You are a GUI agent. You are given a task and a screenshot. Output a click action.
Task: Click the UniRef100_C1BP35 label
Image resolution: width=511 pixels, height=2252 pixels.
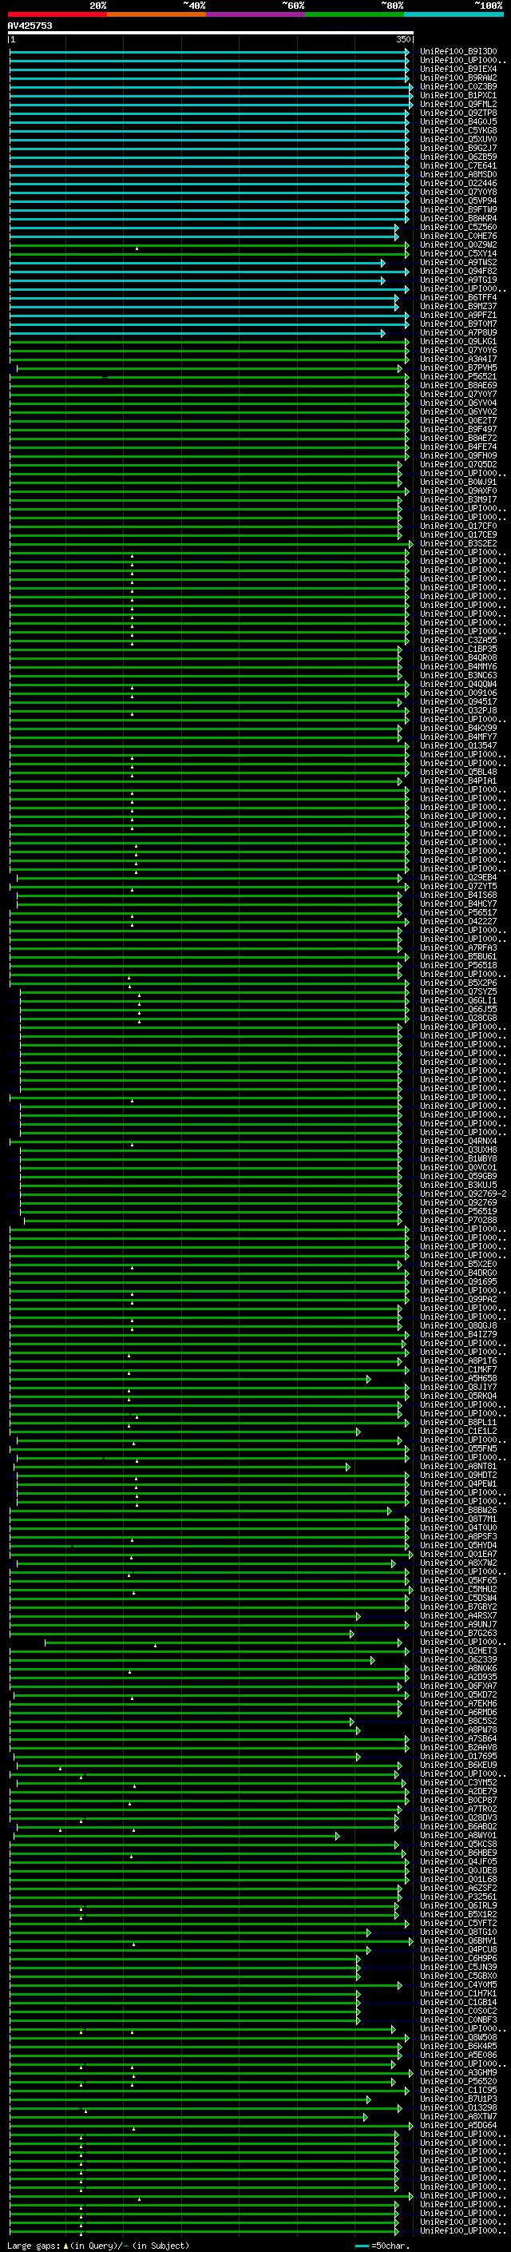pos(458,649)
